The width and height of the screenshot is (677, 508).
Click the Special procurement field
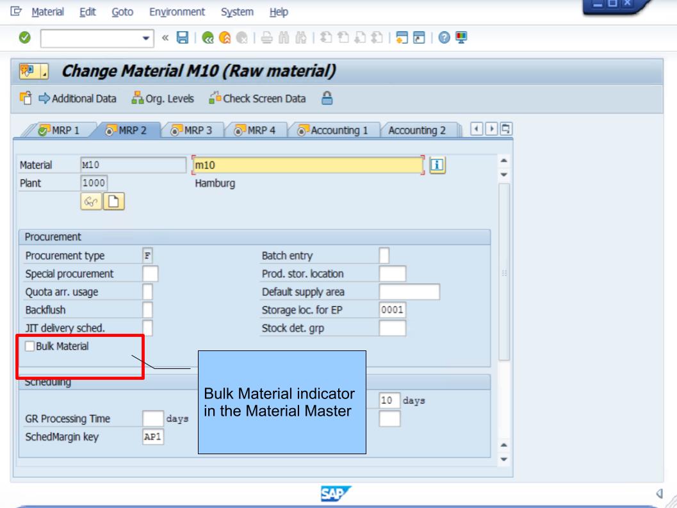[x=151, y=274]
